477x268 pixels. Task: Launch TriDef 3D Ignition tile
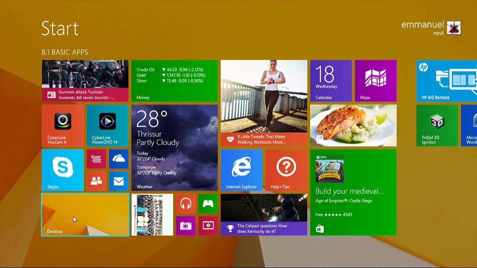(x=437, y=125)
